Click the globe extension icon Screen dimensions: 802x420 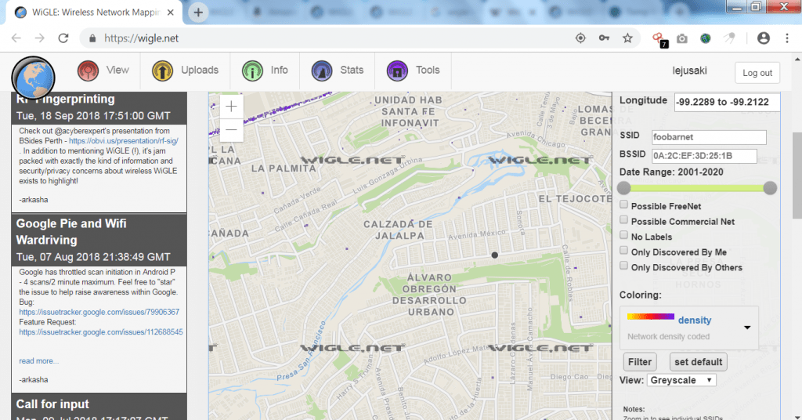706,38
